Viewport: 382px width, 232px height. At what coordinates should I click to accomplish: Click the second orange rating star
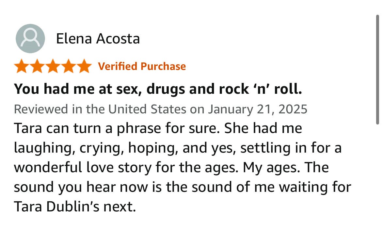pos(37,66)
